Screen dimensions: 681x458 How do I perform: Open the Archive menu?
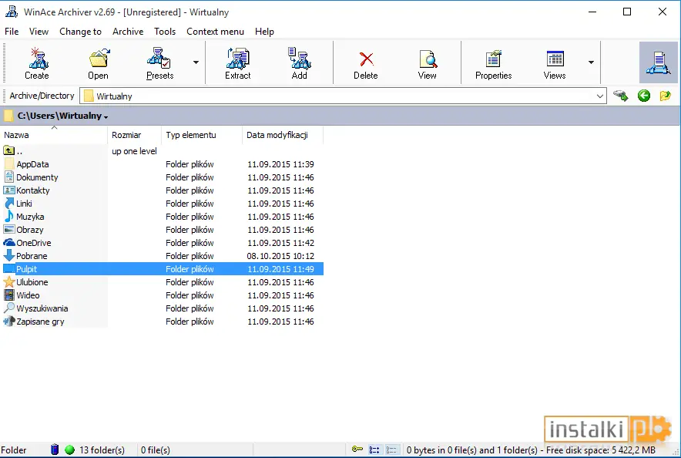128,32
